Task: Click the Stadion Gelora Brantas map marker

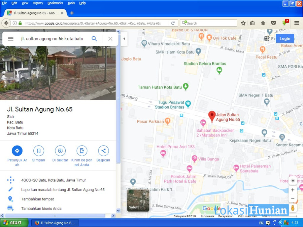Action: tap(219, 70)
